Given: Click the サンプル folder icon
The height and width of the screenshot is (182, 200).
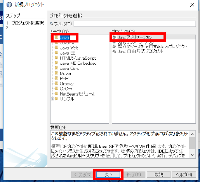Looking at the screenshot, I should pyautogui.click(x=57, y=99).
